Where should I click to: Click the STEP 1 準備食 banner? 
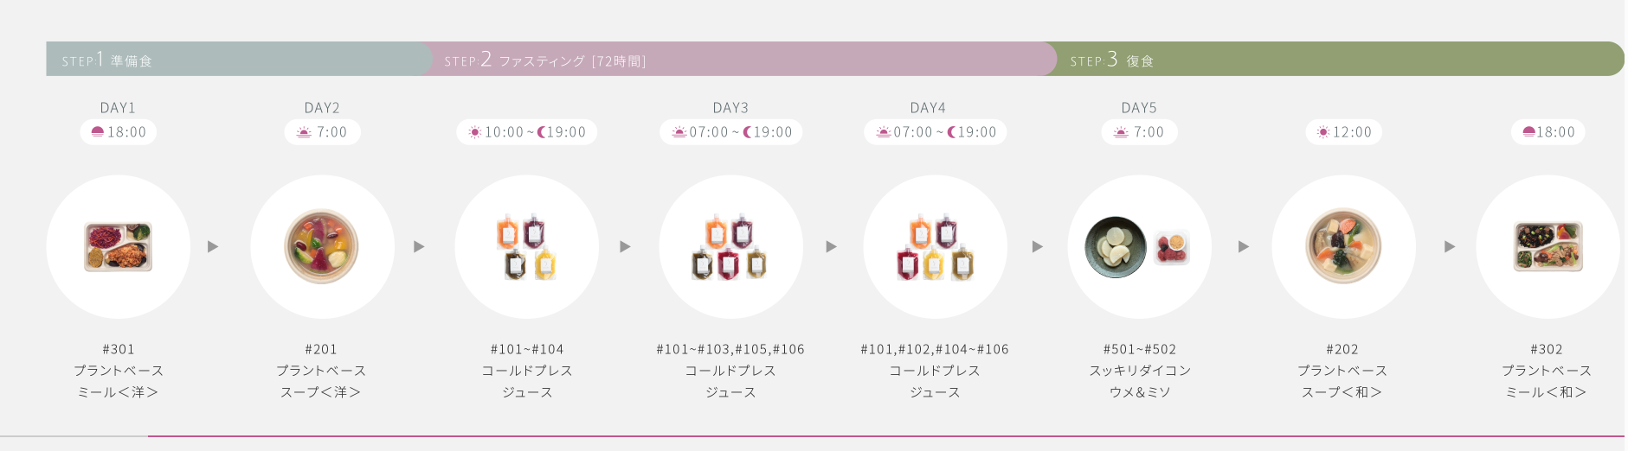pyautogui.click(x=239, y=59)
